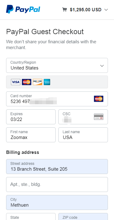Click the $1,295.00 USD amount
Screen dimensions: 114x220
[85, 10]
